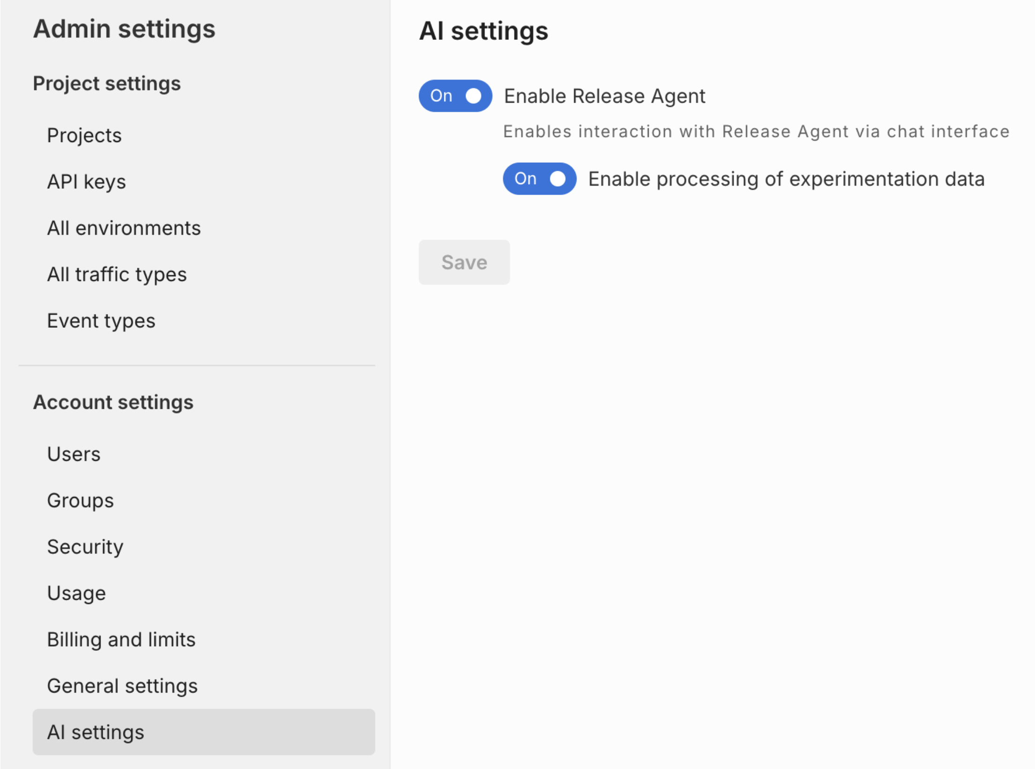Turn off the Release Agent chat interface toggle
The width and height of the screenshot is (1035, 769).
455,96
